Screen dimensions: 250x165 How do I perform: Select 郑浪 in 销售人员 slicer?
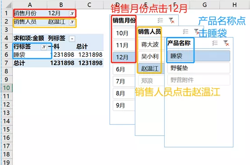click(x=151, y=80)
